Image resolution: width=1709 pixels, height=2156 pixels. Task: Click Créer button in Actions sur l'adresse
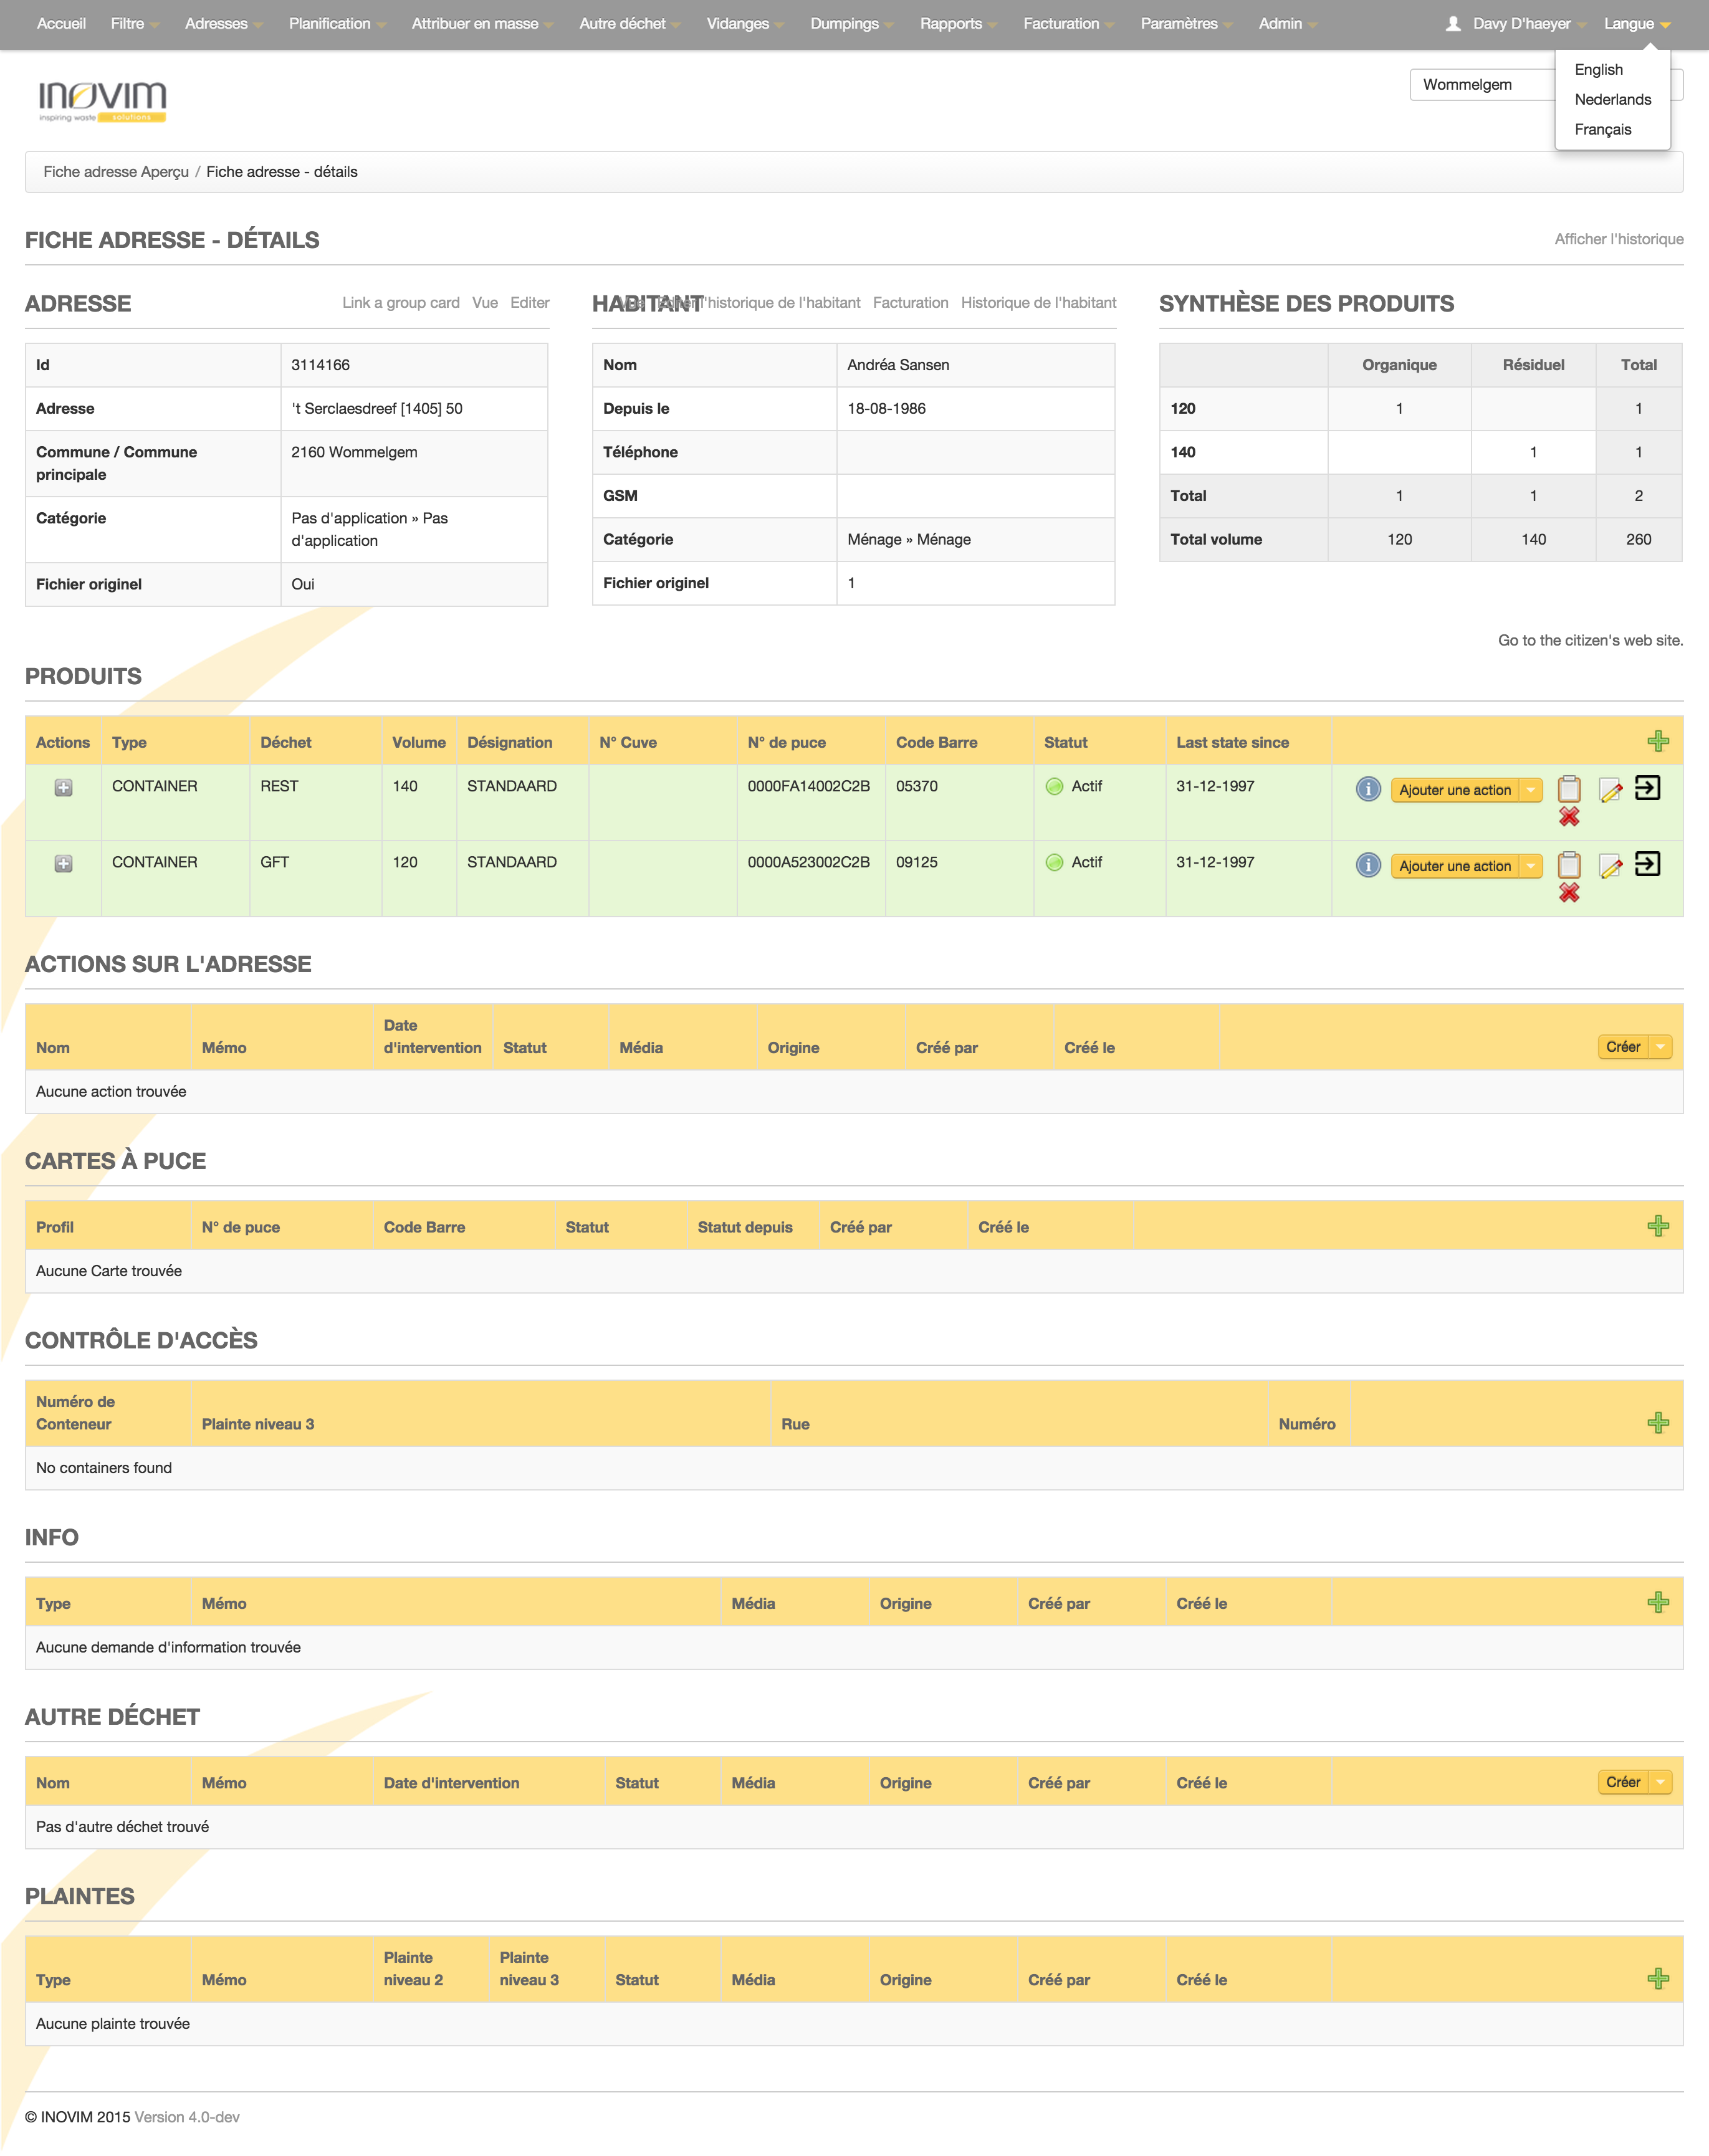[x=1623, y=1047]
